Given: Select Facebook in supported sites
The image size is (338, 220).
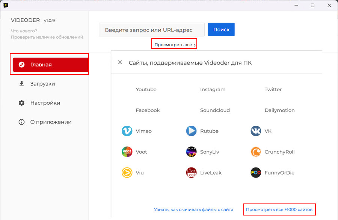Looking at the screenshot, I should pyautogui.click(x=148, y=110).
